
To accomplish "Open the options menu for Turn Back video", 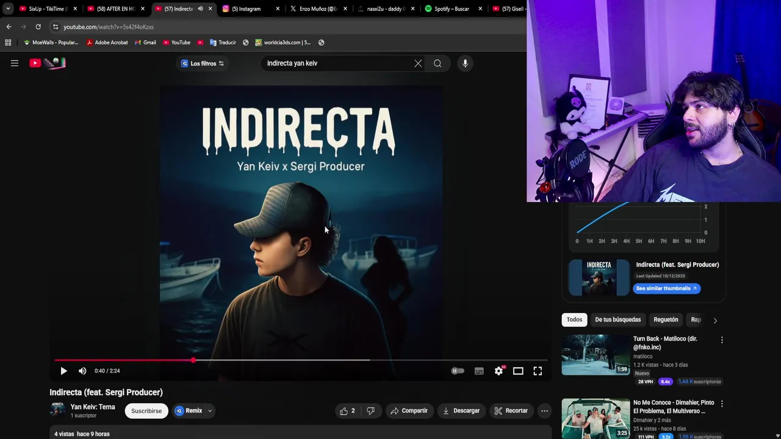I will point(722,340).
